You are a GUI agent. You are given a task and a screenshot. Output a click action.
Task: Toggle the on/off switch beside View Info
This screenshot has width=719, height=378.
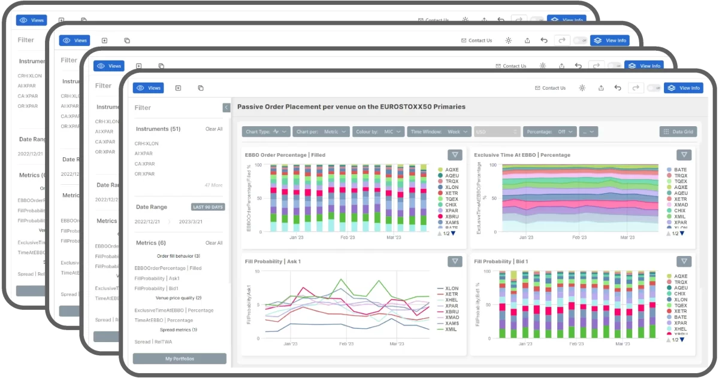point(653,88)
